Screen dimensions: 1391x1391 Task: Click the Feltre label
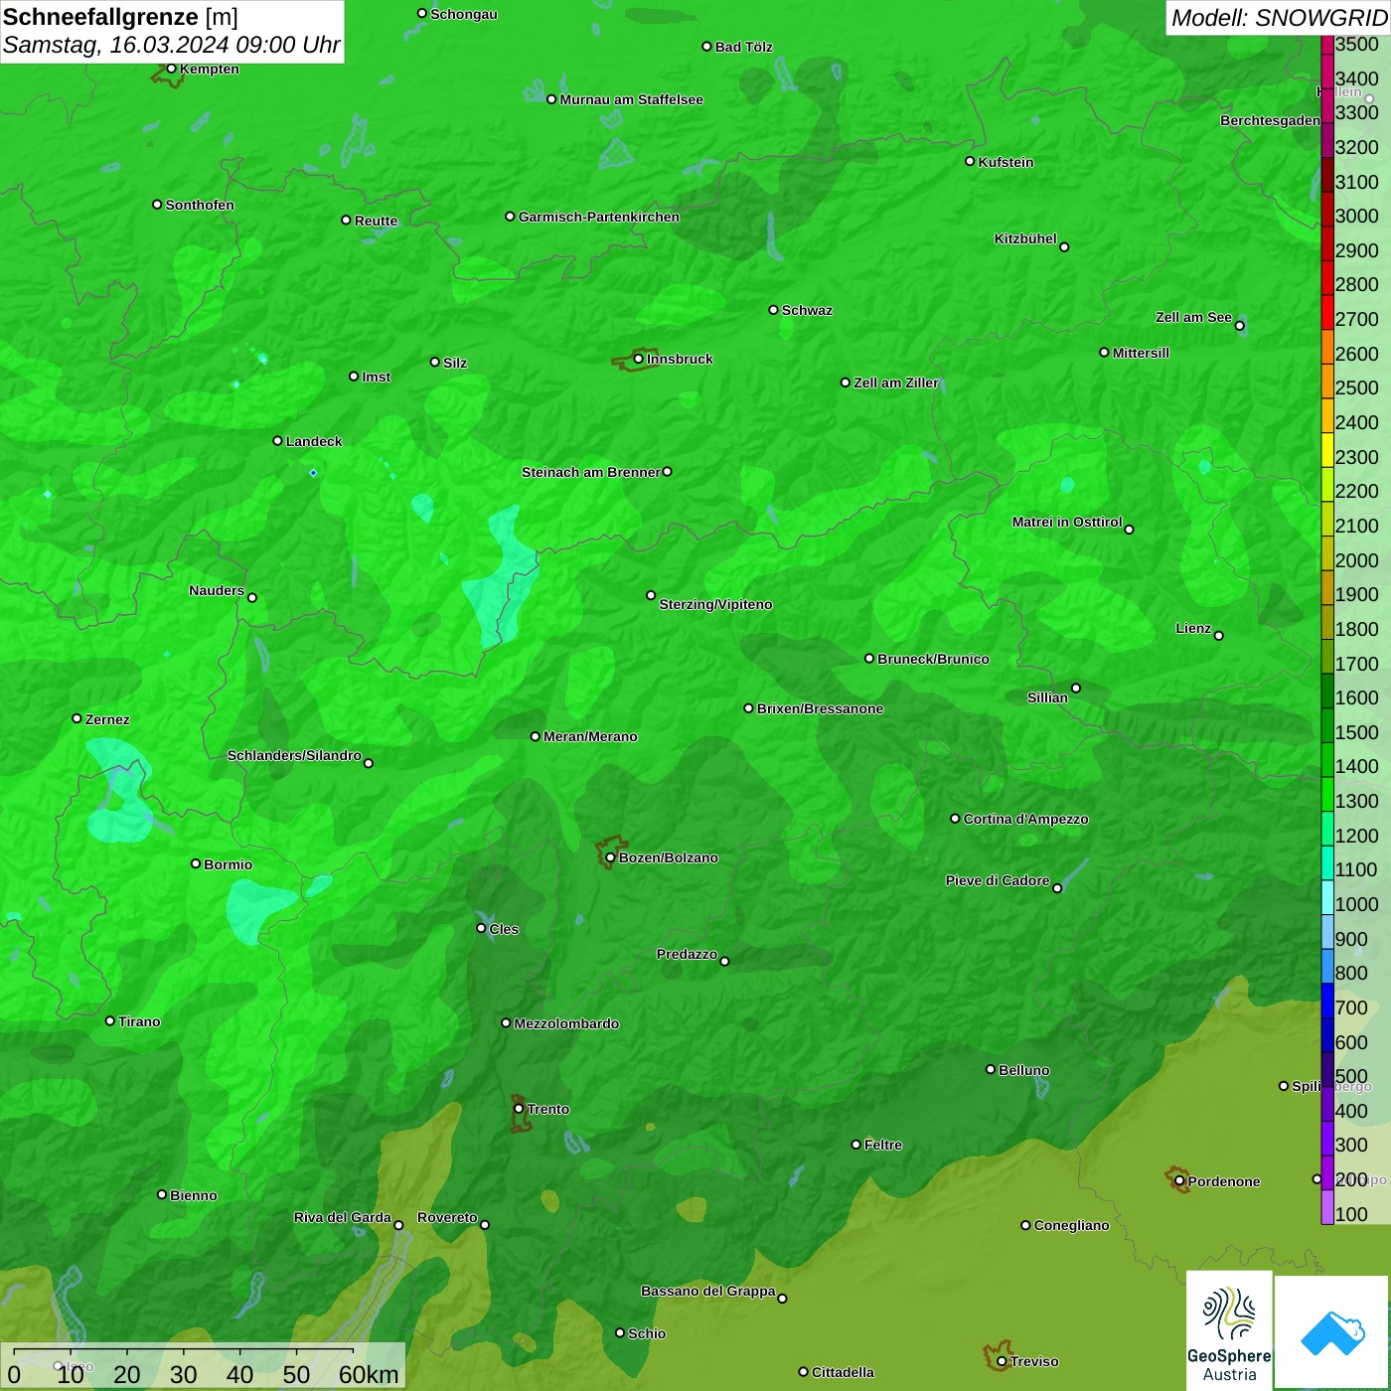click(x=883, y=1145)
